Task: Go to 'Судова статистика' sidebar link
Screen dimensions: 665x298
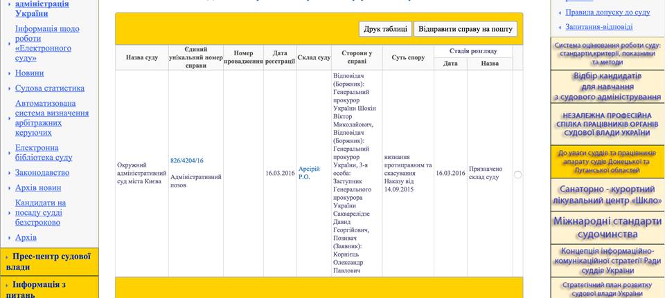Action: (50, 89)
